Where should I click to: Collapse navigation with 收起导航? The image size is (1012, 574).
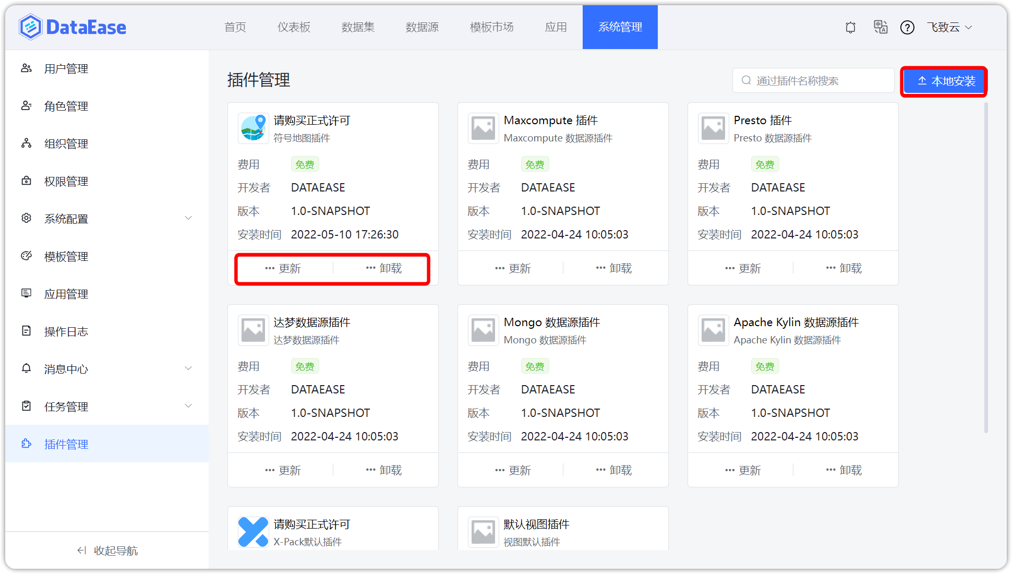coord(107,551)
